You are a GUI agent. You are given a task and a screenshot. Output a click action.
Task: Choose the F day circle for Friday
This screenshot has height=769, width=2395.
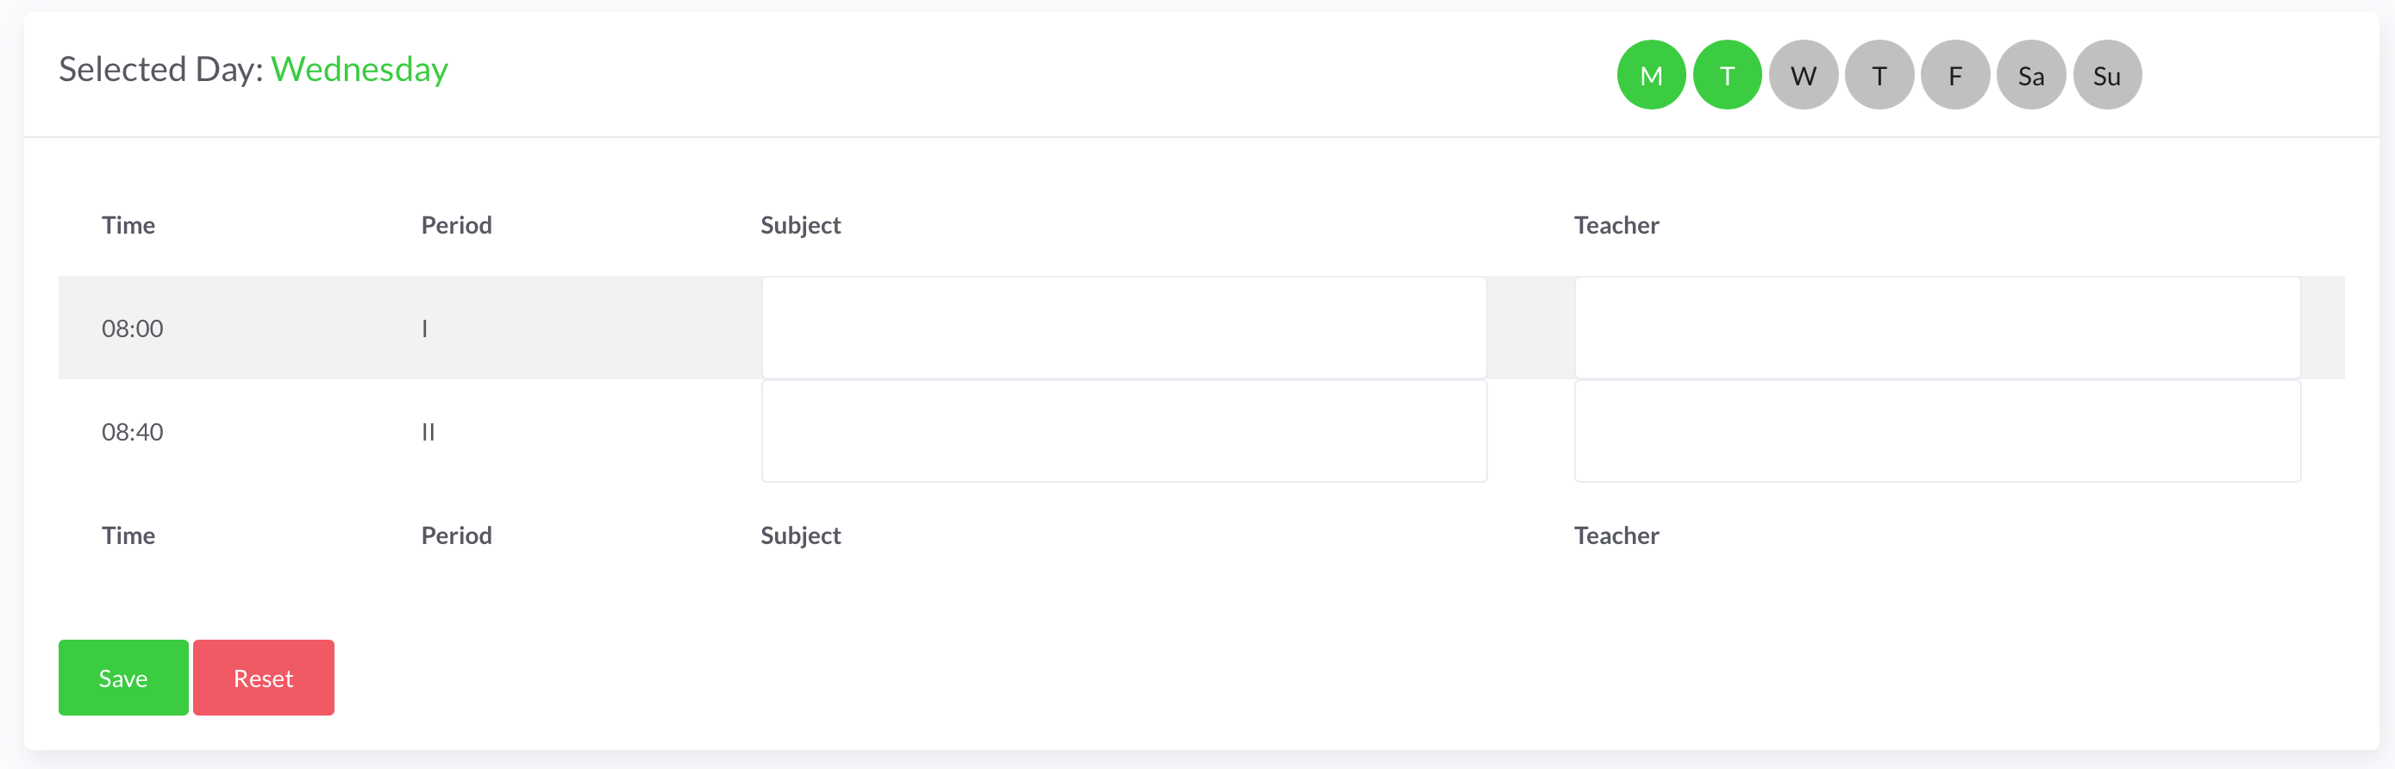(1955, 75)
